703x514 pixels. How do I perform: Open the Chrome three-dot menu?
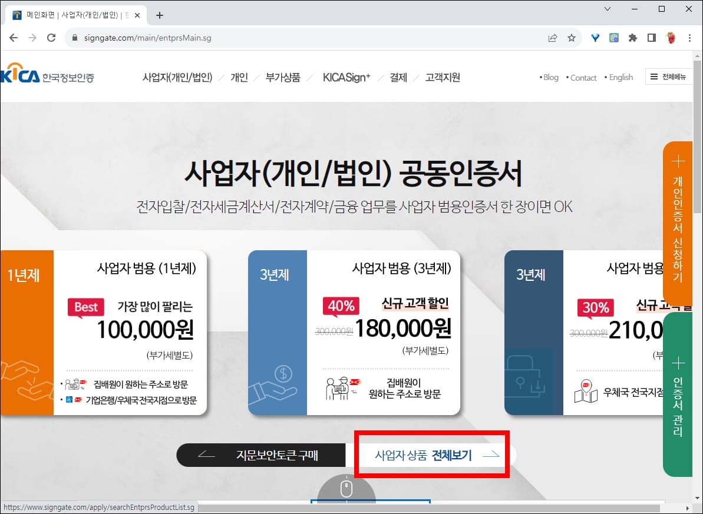click(x=689, y=37)
